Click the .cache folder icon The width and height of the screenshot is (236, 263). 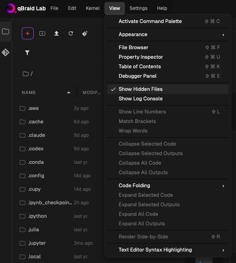pos(23,122)
